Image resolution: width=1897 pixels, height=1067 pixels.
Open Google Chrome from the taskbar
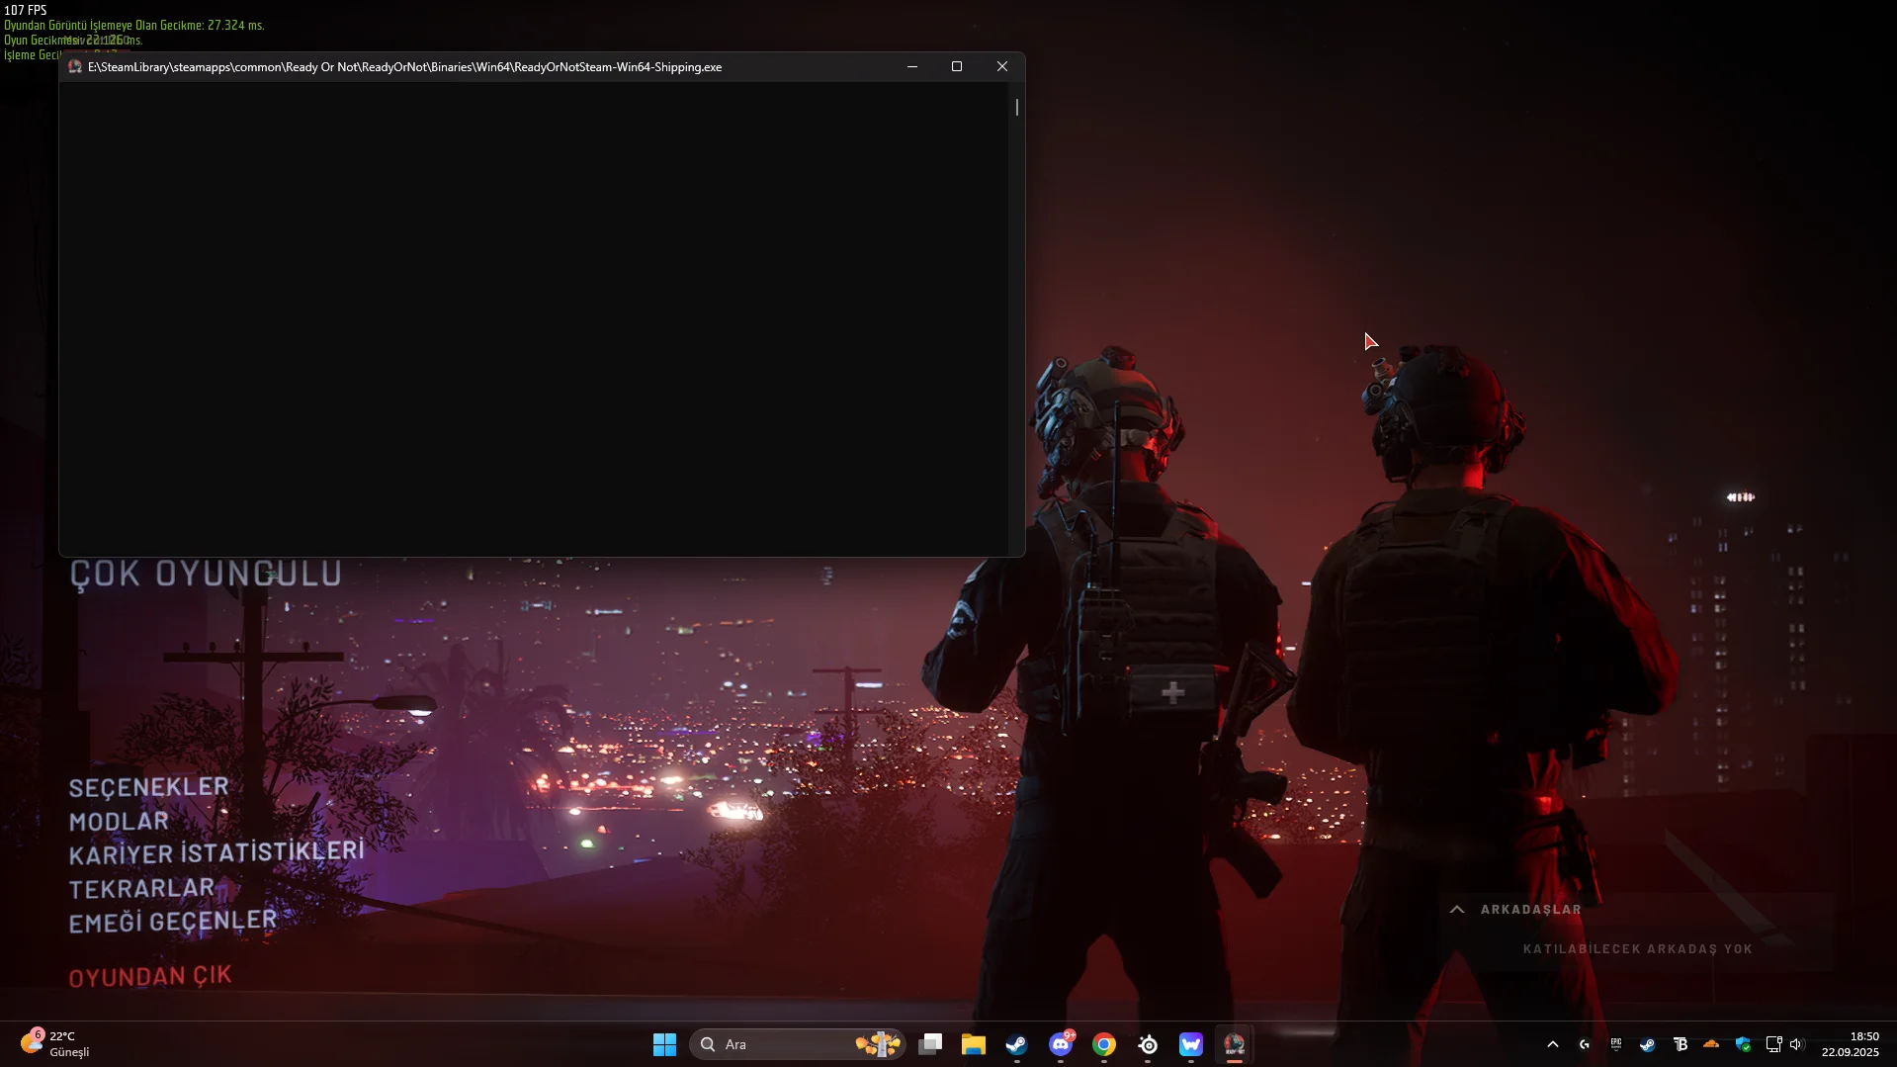(x=1104, y=1044)
